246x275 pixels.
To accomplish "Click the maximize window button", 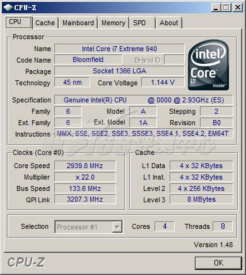I will point(226,8).
